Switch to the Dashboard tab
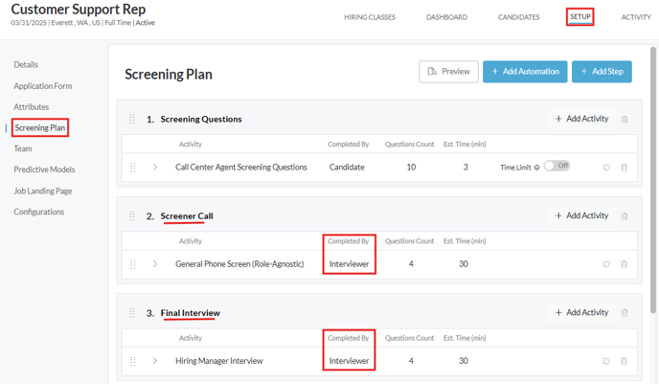The width and height of the screenshot is (659, 384). pyautogui.click(x=446, y=17)
